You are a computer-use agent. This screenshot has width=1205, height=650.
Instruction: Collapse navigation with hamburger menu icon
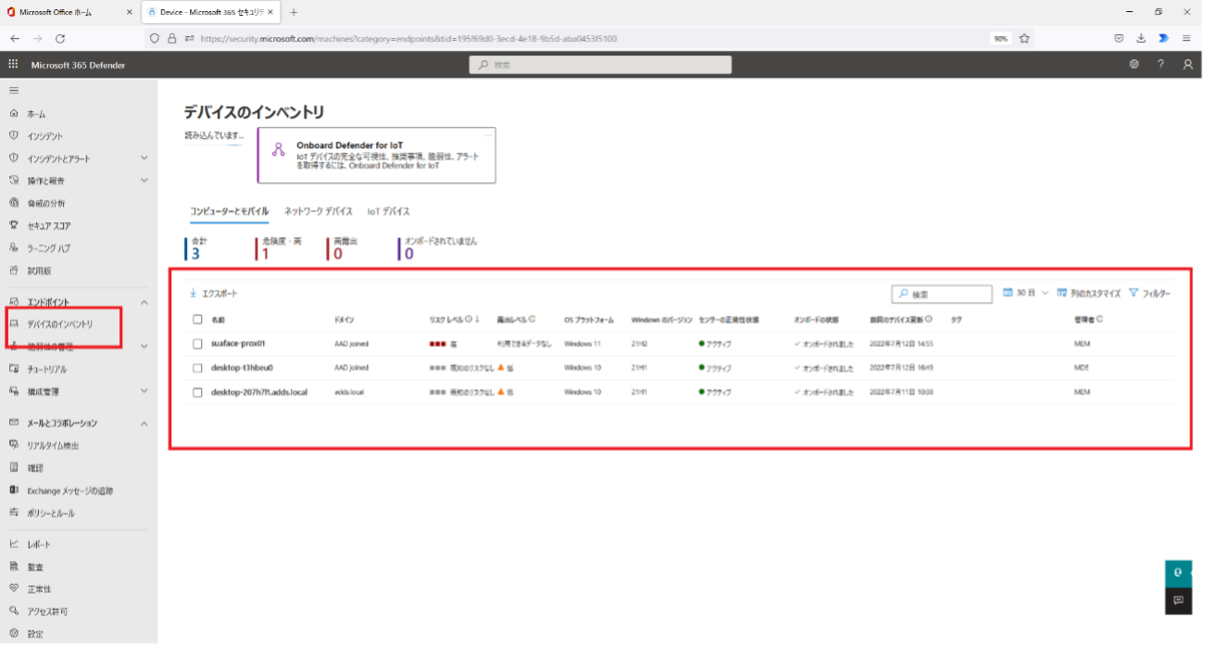[x=14, y=91]
